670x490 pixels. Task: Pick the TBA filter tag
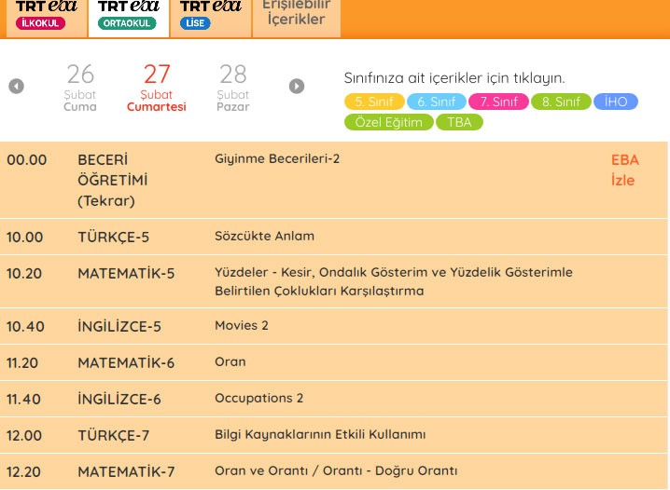click(x=459, y=122)
